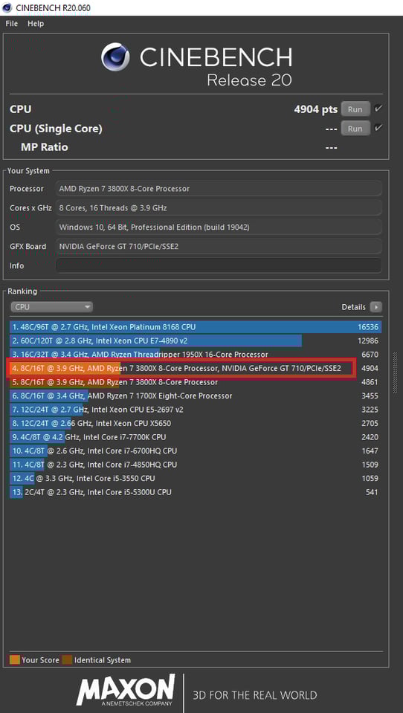The image size is (403, 713).
Task: Click the Identical System brown legend swatch
Action: point(68,659)
